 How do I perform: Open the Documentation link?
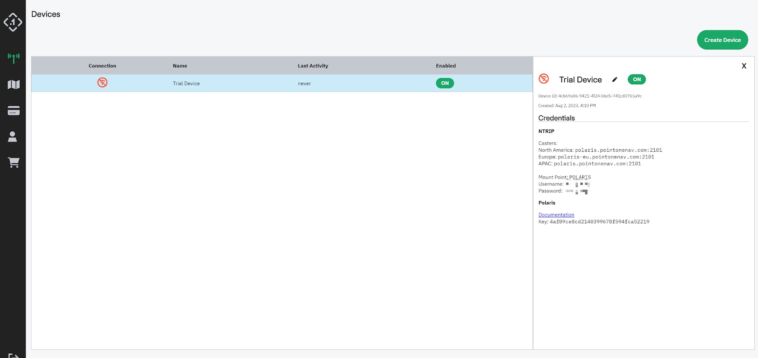556,215
